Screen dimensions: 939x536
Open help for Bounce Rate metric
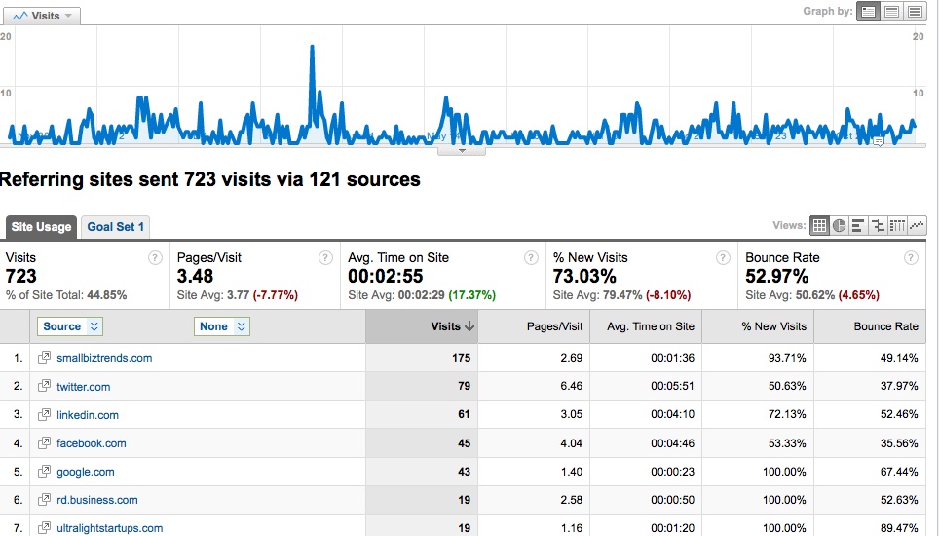[910, 258]
